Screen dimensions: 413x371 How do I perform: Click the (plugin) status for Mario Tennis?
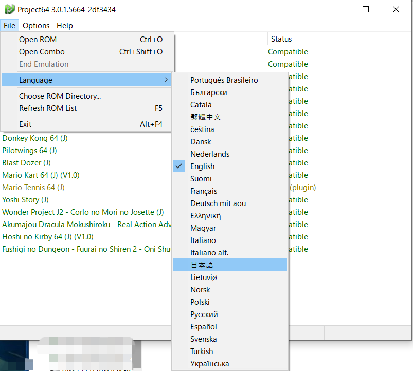tap(302, 188)
